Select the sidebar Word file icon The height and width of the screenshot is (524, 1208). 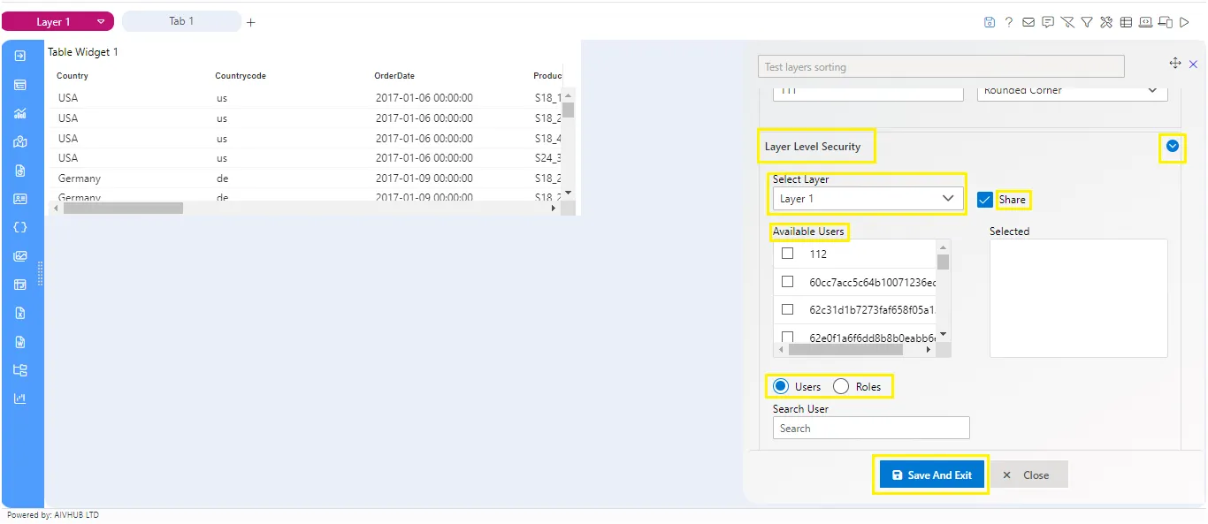coord(20,342)
